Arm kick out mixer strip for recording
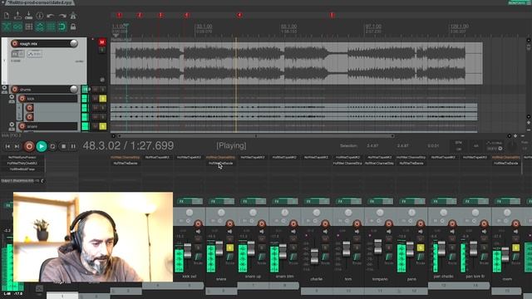532x299 pixels. 198,223
